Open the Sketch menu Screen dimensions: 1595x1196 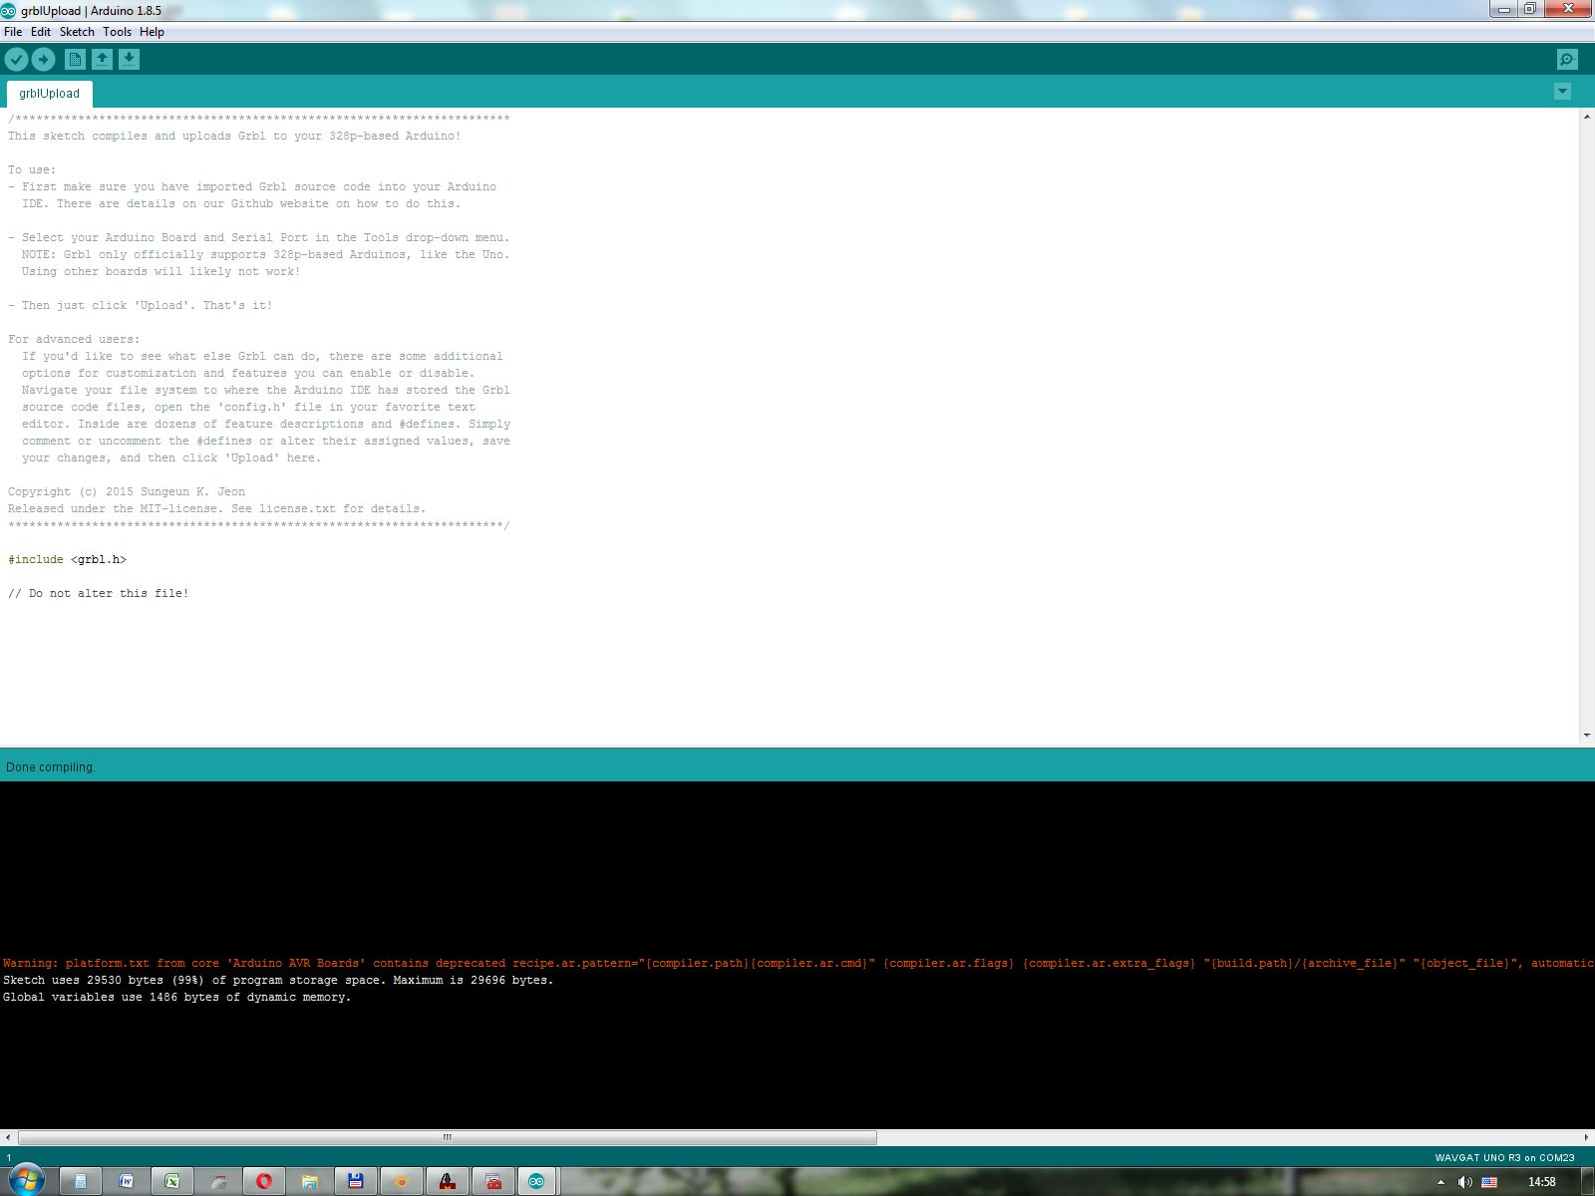[x=77, y=32]
